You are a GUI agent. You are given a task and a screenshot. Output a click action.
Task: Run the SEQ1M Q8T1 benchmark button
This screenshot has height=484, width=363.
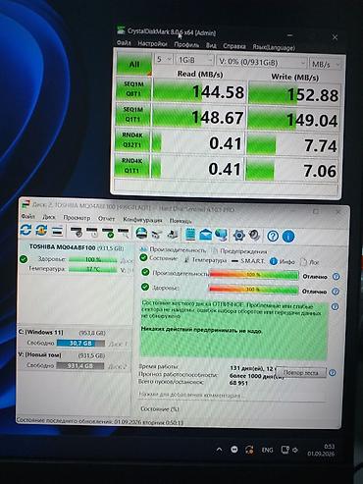[133, 89]
